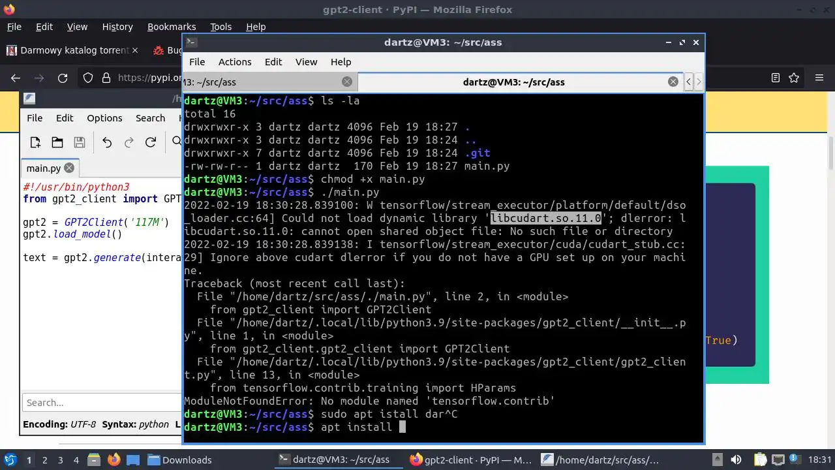Close the Darmowy katalog torrent tab
This screenshot has height=470, width=835.
coord(135,50)
